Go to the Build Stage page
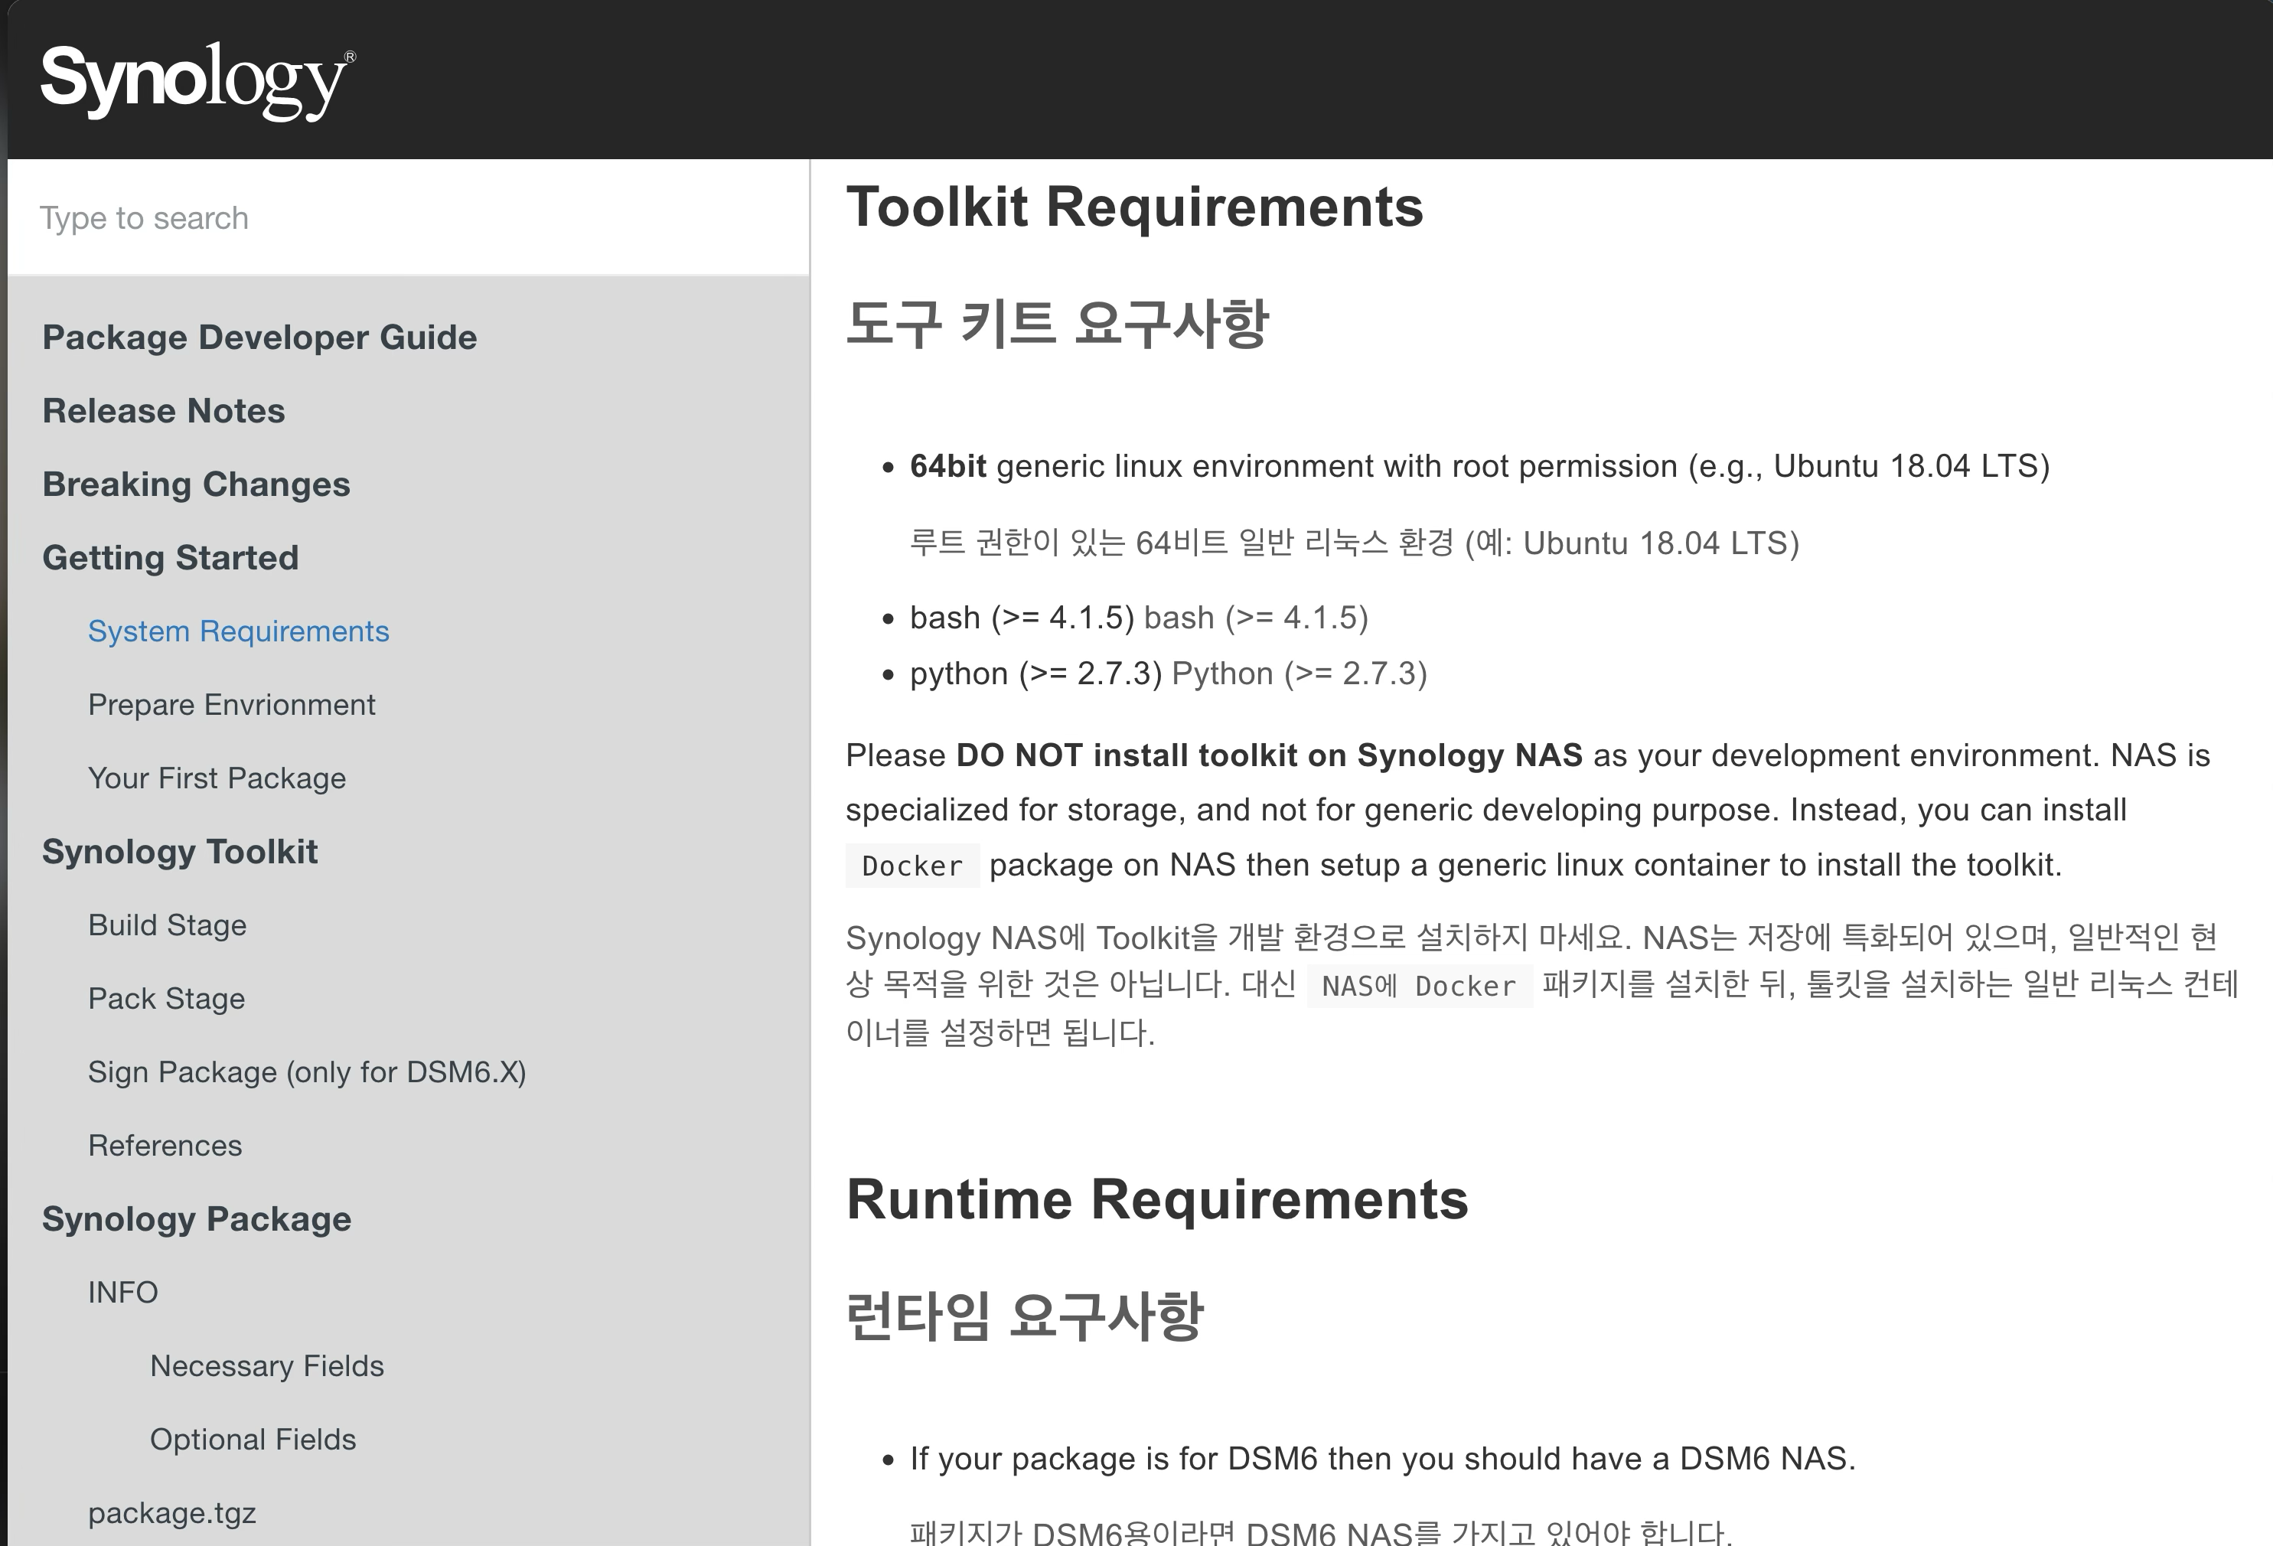The width and height of the screenshot is (2273, 1546). [166, 925]
